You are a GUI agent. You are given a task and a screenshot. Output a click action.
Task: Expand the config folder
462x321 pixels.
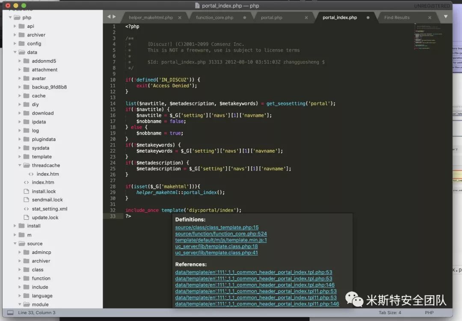pyautogui.click(x=15, y=44)
